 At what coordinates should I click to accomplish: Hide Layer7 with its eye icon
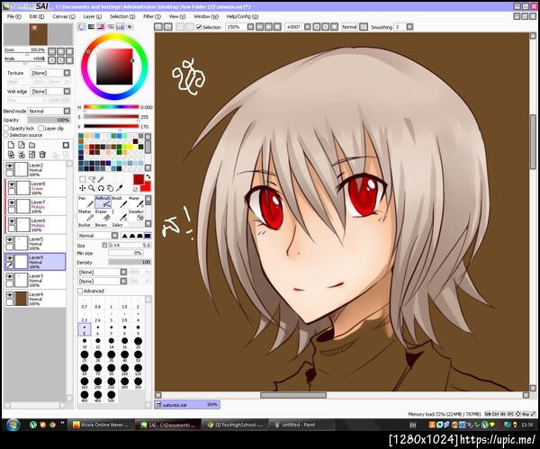tap(12, 202)
